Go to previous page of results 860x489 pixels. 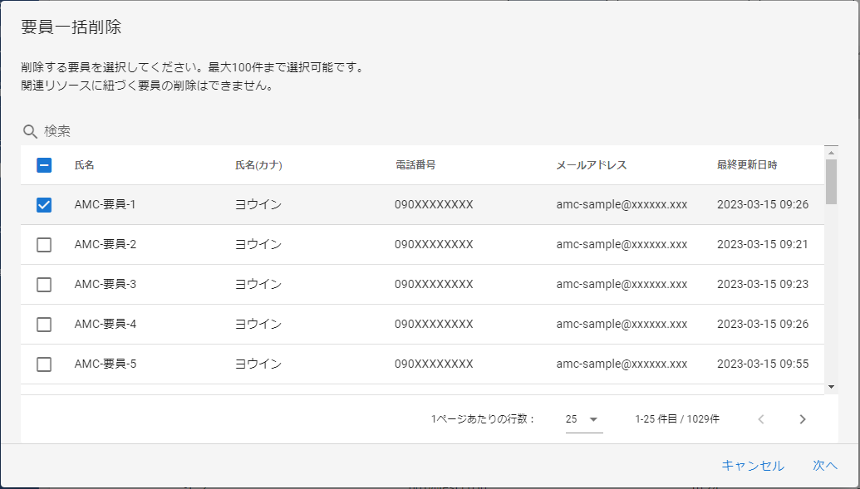pos(760,419)
